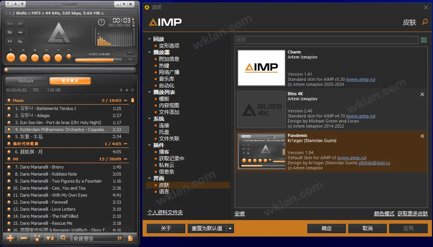Collapse the 界面 tree section
433x247 pixels.
[149, 178]
